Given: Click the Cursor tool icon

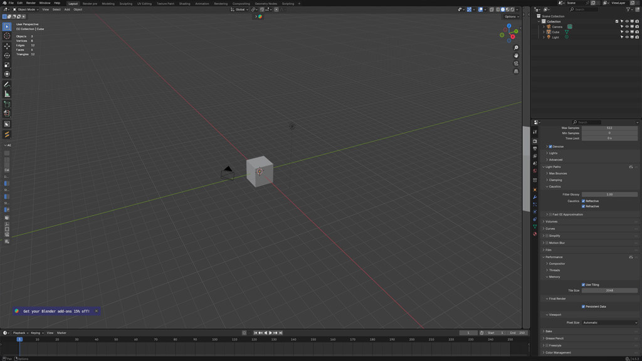Looking at the screenshot, I should pyautogui.click(x=7, y=36).
